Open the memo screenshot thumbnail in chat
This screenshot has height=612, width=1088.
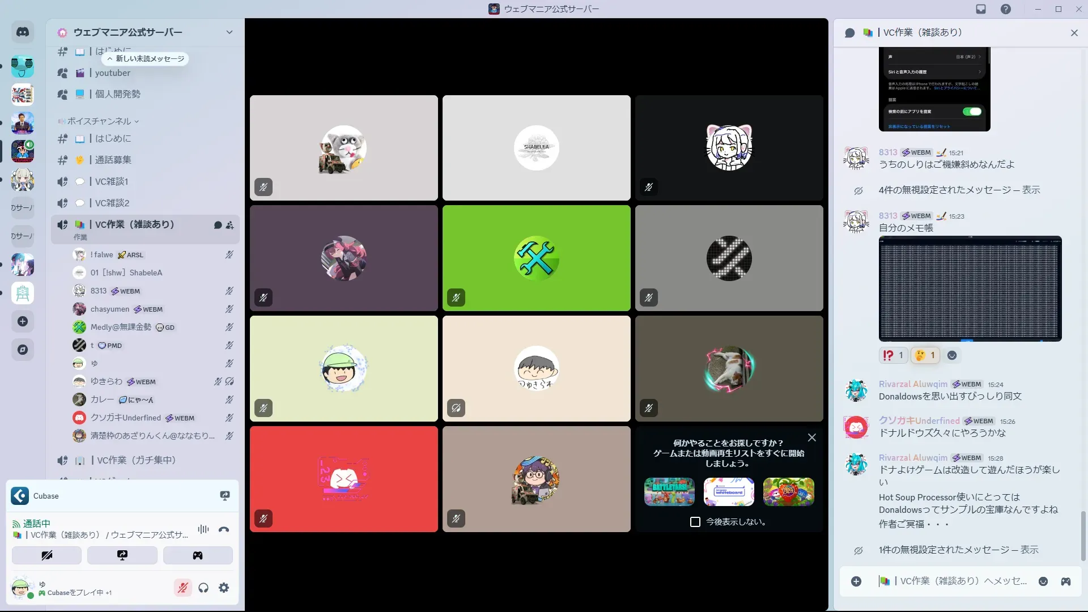pos(970,288)
